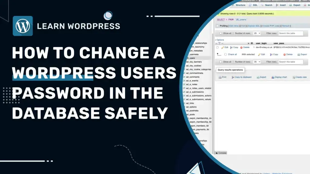Click the Export icon under Query results operations
The height and width of the screenshot is (174, 310).
pos(258,77)
